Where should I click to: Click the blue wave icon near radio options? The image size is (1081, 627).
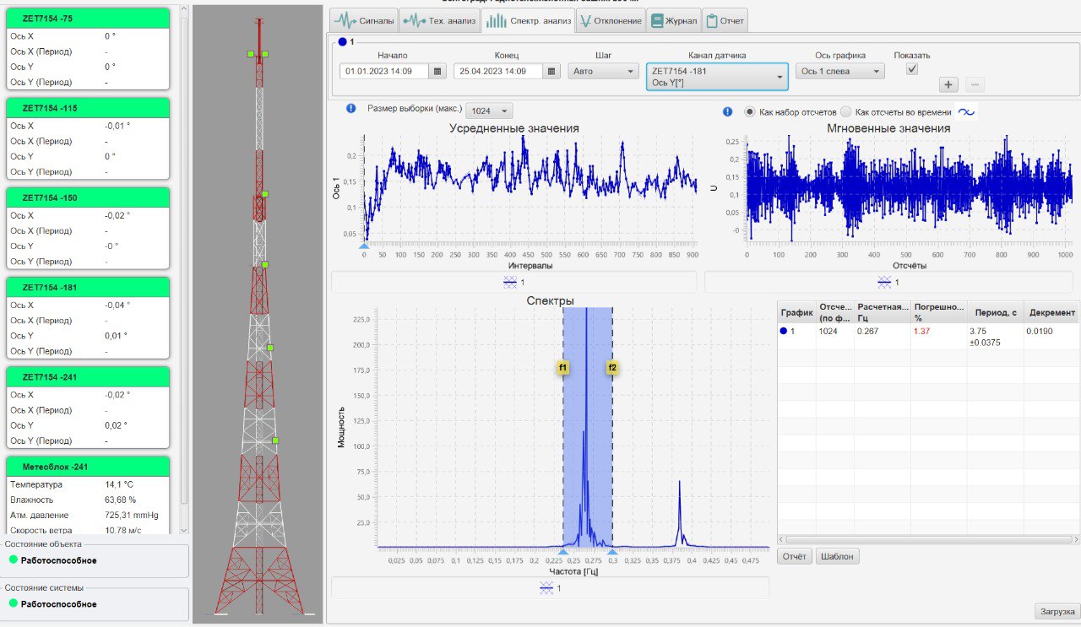click(966, 112)
